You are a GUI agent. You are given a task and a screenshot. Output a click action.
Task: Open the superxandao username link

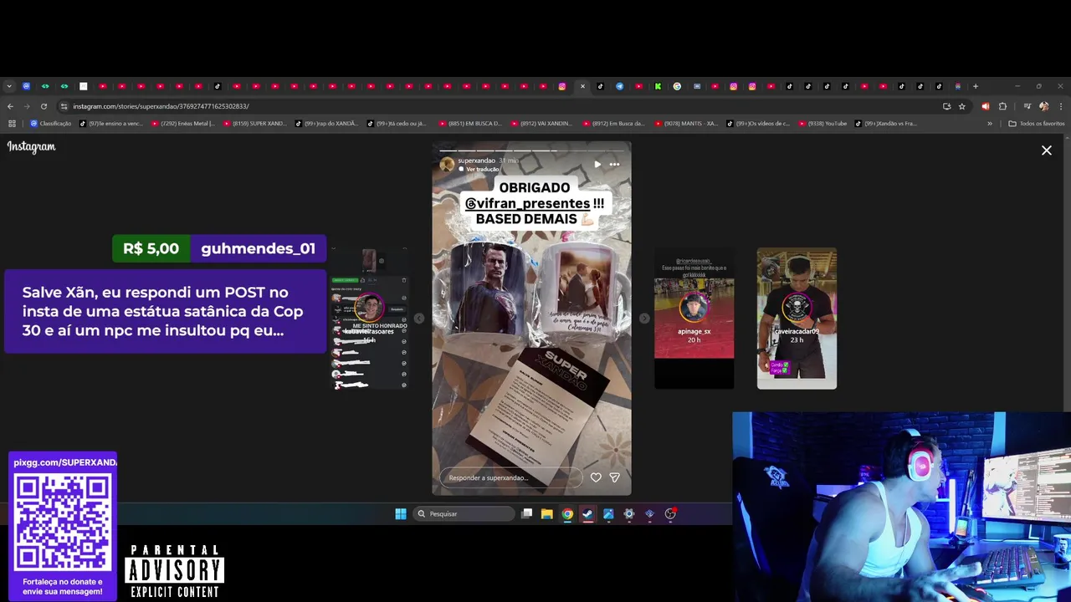point(477,161)
